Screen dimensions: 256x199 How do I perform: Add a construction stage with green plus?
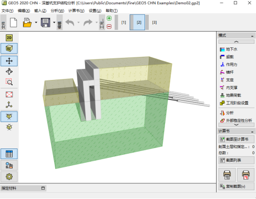coord(109,18)
